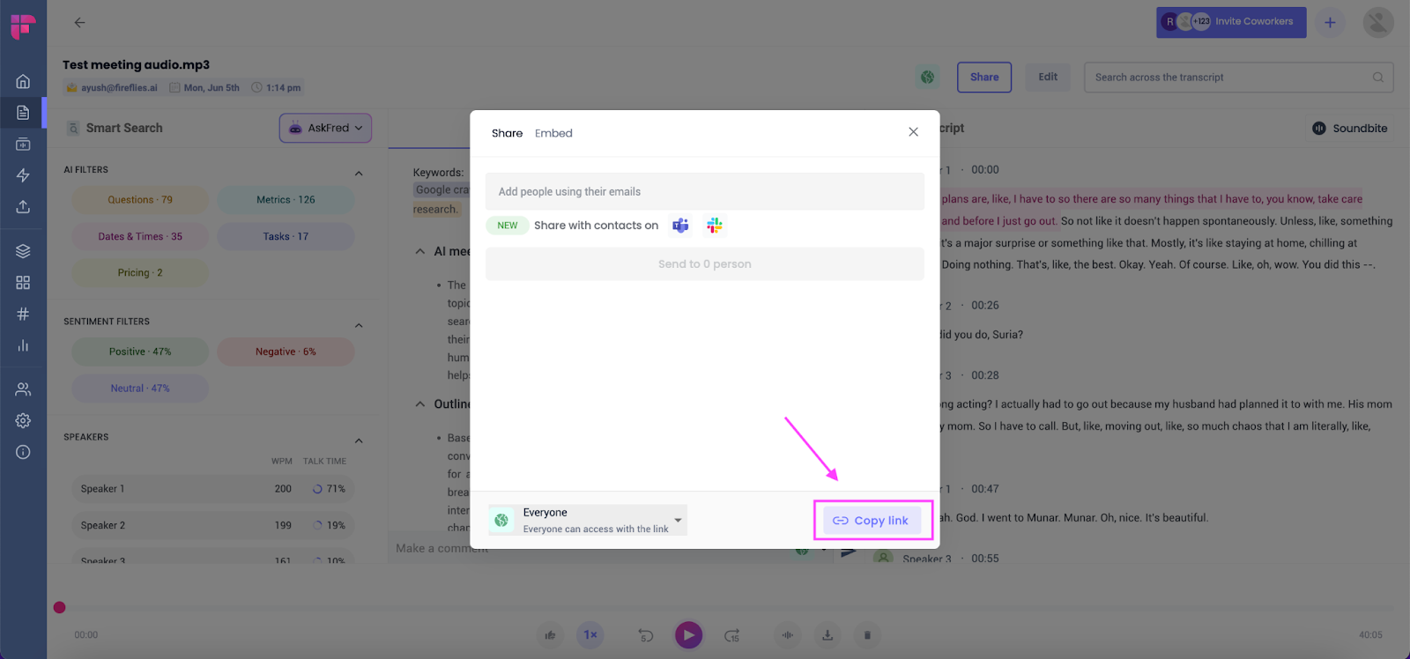This screenshot has height=659, width=1410.
Task: Select the Share tab in dialog
Action: pyautogui.click(x=507, y=133)
